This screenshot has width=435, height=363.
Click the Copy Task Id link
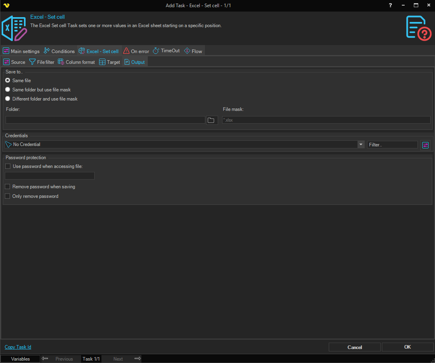coord(18,347)
